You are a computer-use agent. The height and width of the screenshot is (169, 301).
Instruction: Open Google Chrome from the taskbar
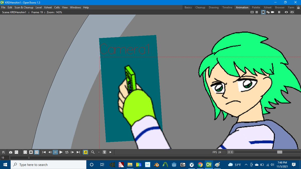tap(200, 165)
